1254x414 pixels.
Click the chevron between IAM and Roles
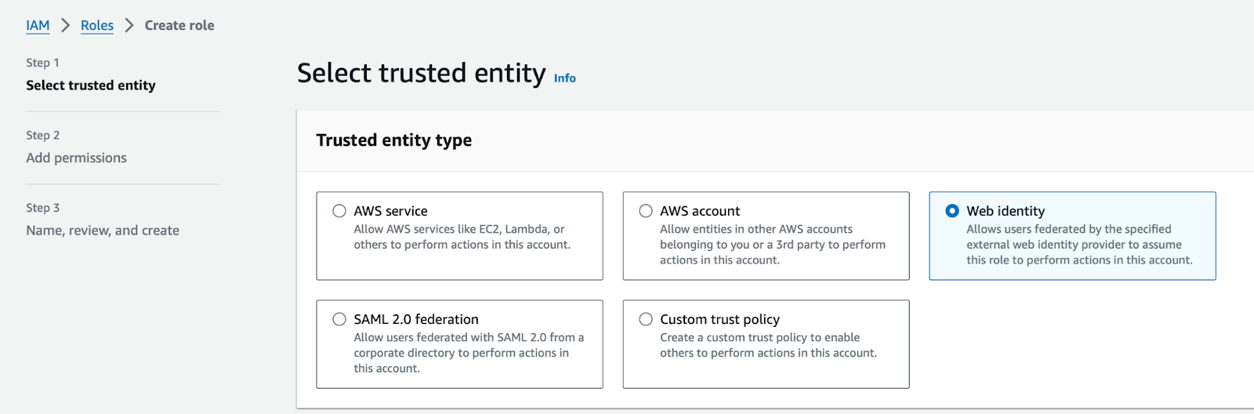point(66,25)
